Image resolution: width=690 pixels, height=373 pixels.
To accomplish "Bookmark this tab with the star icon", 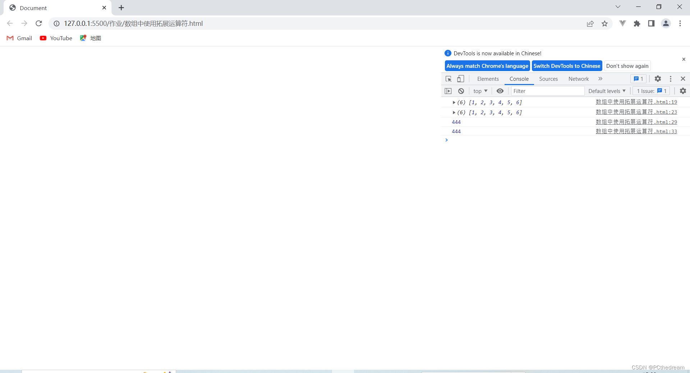I will tap(604, 23).
